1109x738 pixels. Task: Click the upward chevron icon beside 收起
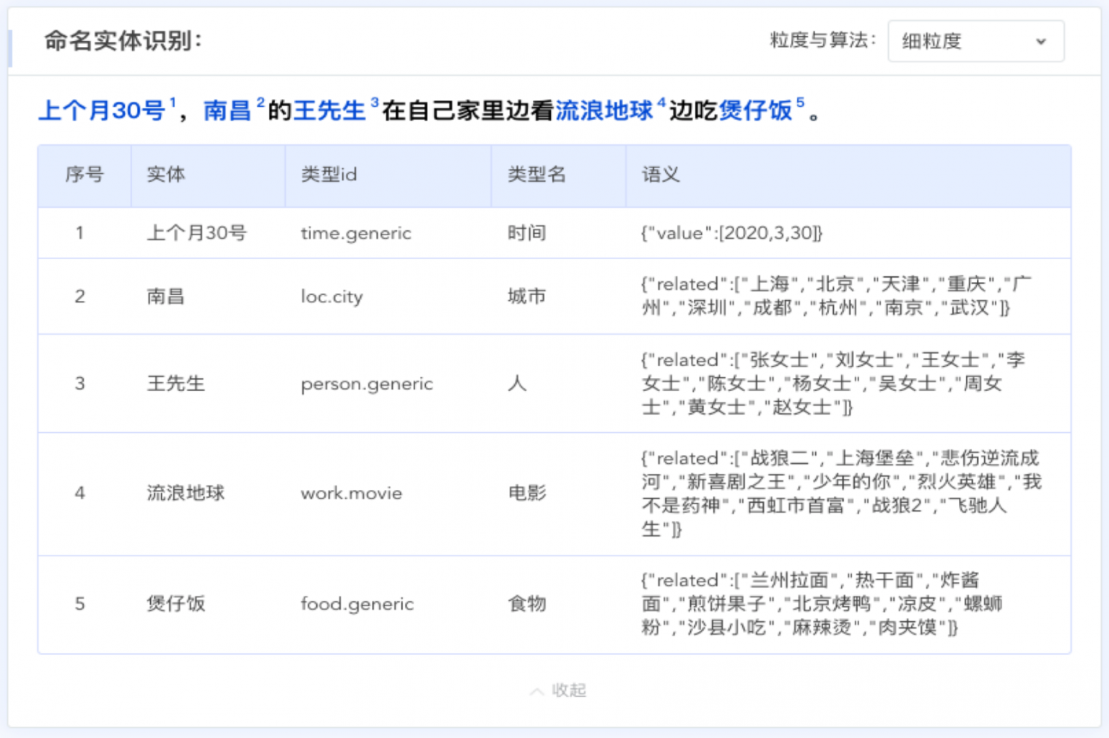[x=536, y=690]
